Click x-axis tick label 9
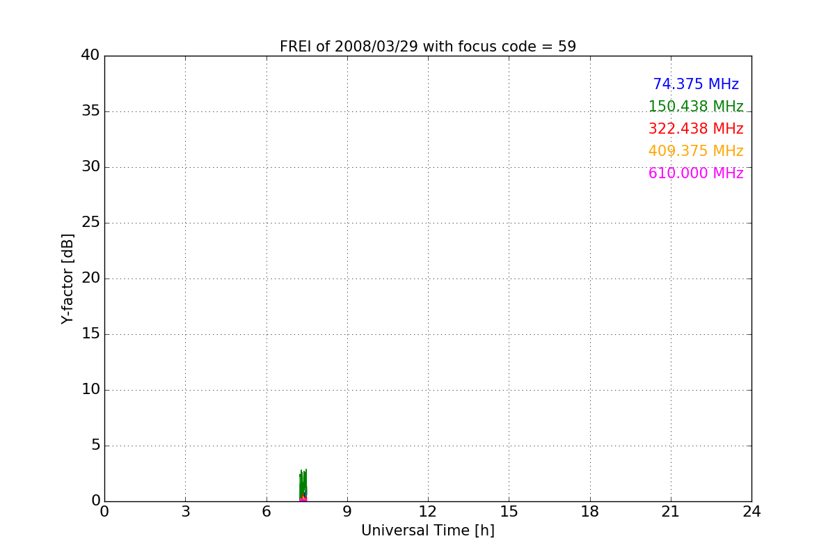 (x=347, y=512)
